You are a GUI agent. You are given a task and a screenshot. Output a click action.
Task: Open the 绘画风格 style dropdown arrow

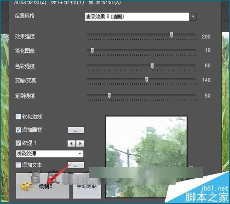(x=193, y=17)
